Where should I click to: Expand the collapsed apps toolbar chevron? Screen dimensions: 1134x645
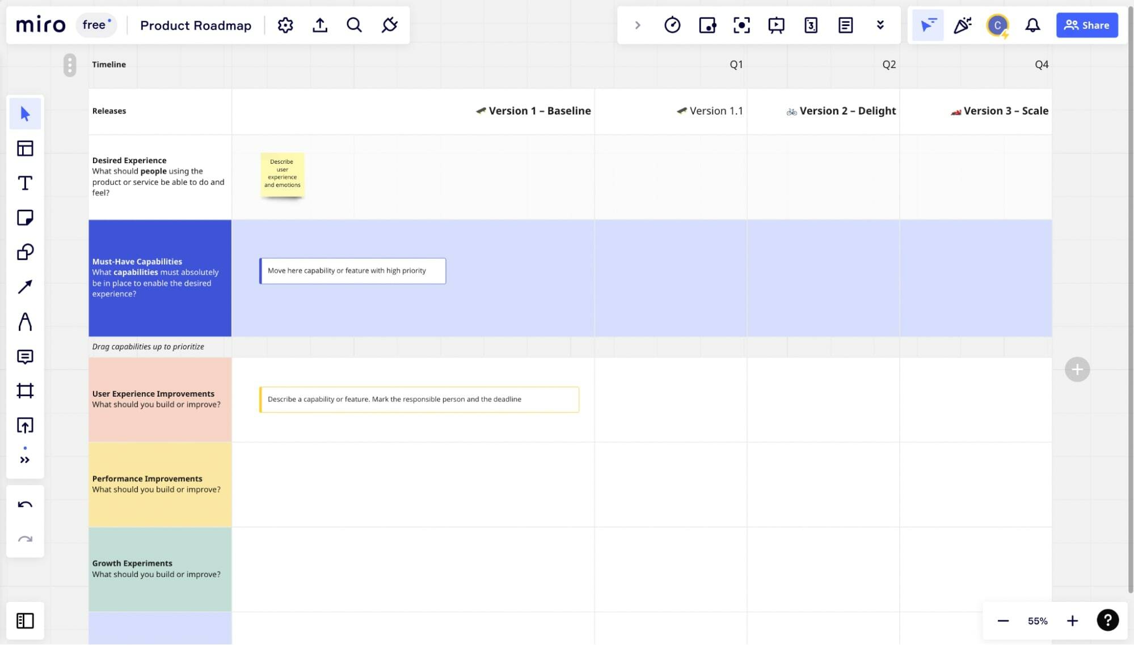click(x=638, y=26)
